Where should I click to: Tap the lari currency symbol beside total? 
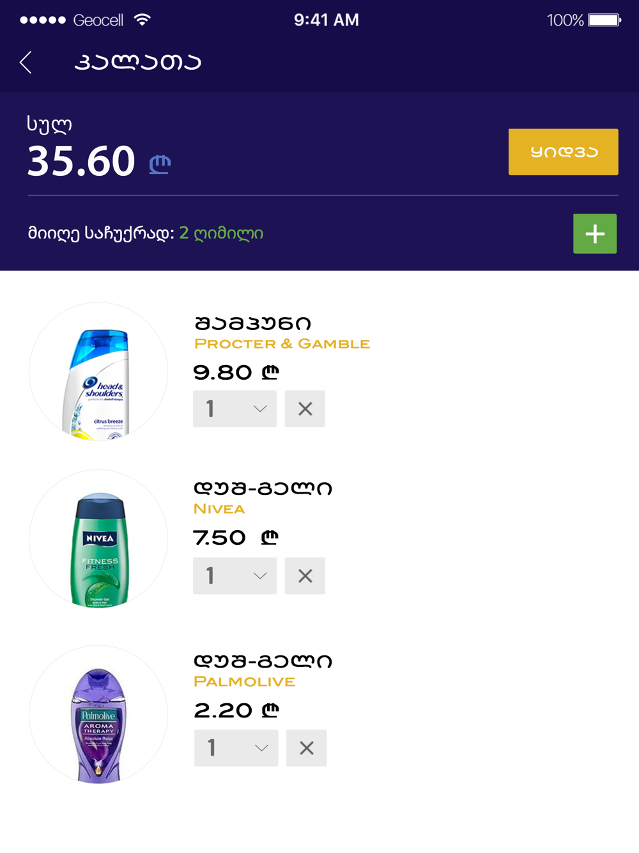(x=160, y=164)
